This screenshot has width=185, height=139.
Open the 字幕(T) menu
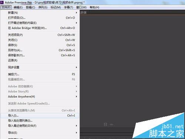(68, 7)
